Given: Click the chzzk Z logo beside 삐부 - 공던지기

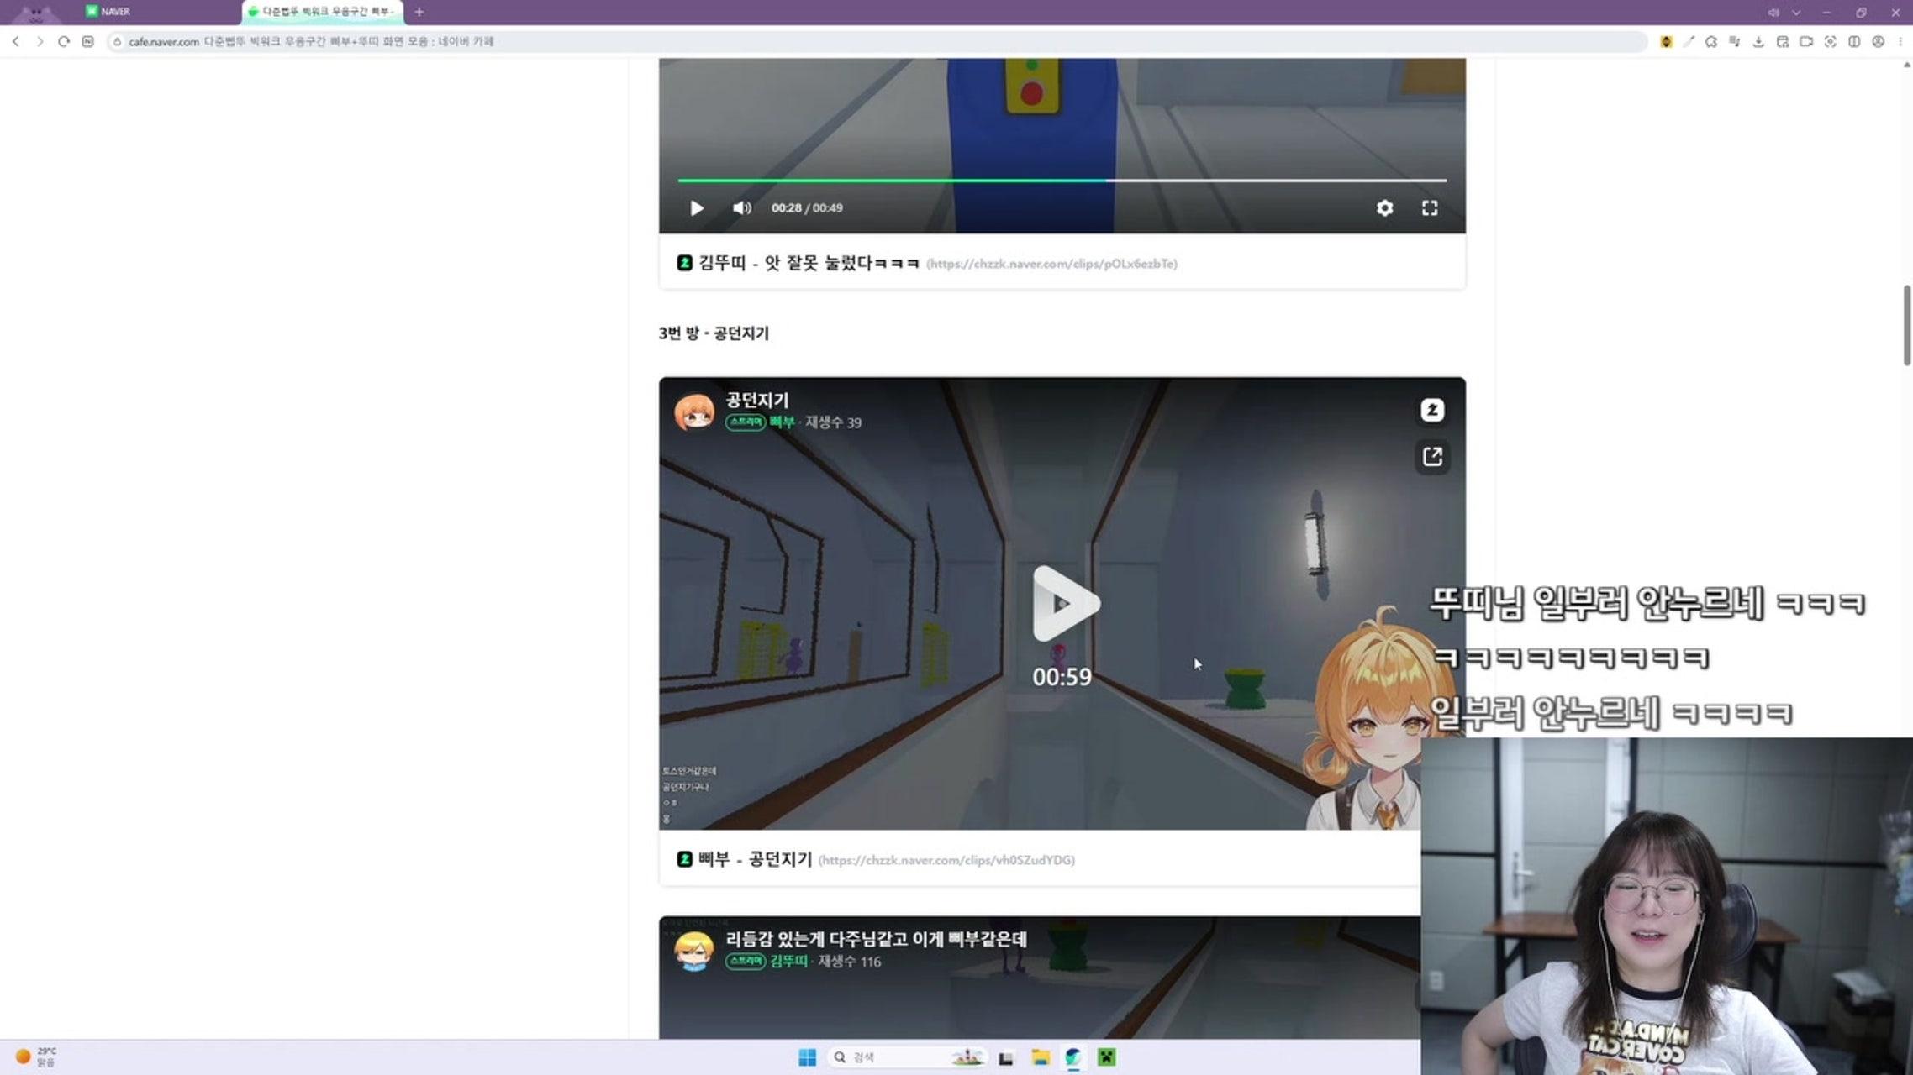Looking at the screenshot, I should 684,859.
